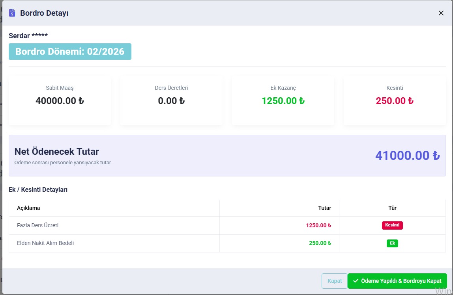Click the Sabit Maaş card
Image resolution: width=453 pixels, height=295 pixels.
pos(60,100)
